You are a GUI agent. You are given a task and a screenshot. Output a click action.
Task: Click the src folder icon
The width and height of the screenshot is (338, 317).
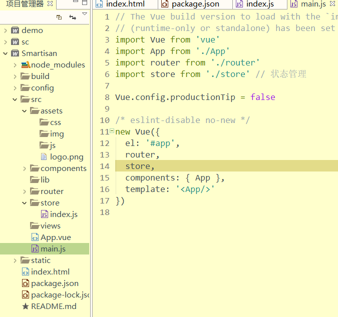coord(25,99)
